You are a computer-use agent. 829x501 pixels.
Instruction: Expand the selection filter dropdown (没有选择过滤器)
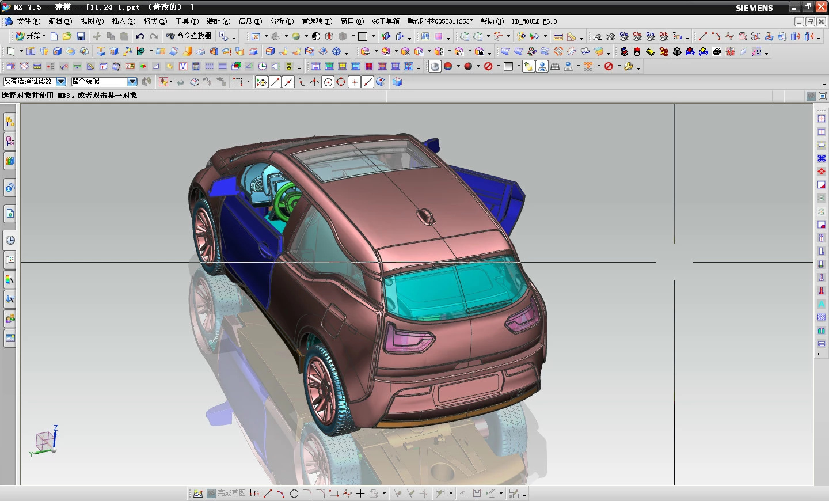click(61, 82)
